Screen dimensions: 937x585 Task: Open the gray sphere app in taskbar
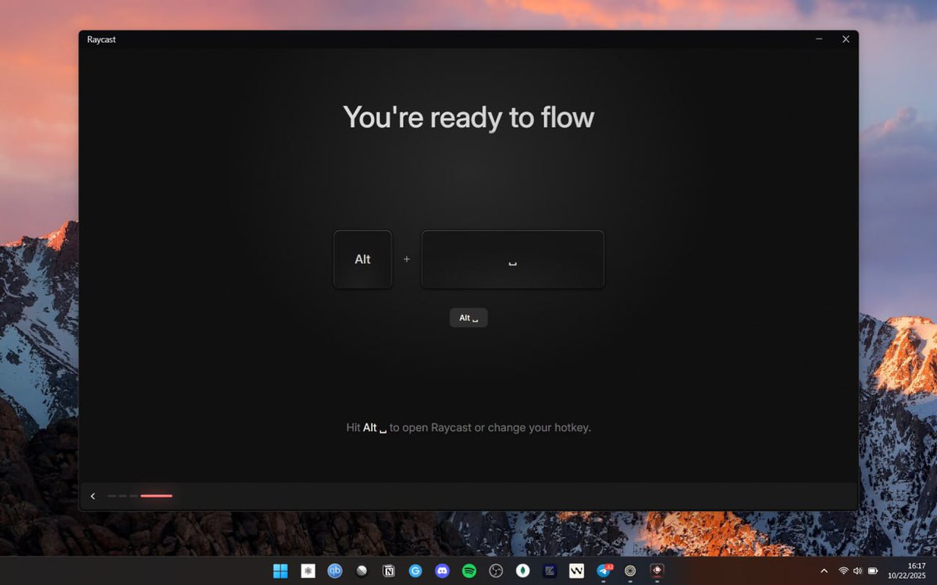362,571
